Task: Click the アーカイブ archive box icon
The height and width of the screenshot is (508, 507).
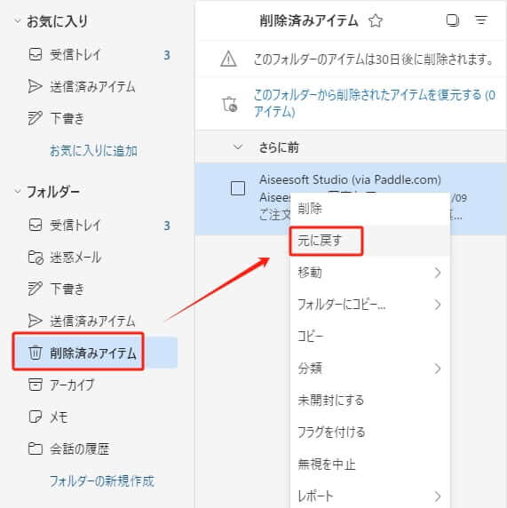Action: 36,385
